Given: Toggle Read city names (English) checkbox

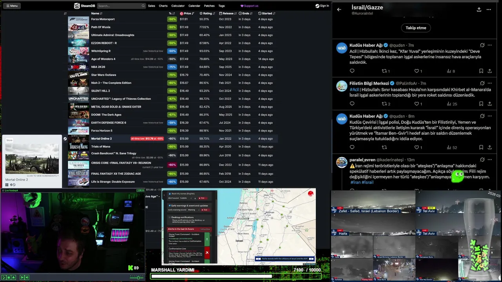Looking at the screenshot, I should point(169,194).
